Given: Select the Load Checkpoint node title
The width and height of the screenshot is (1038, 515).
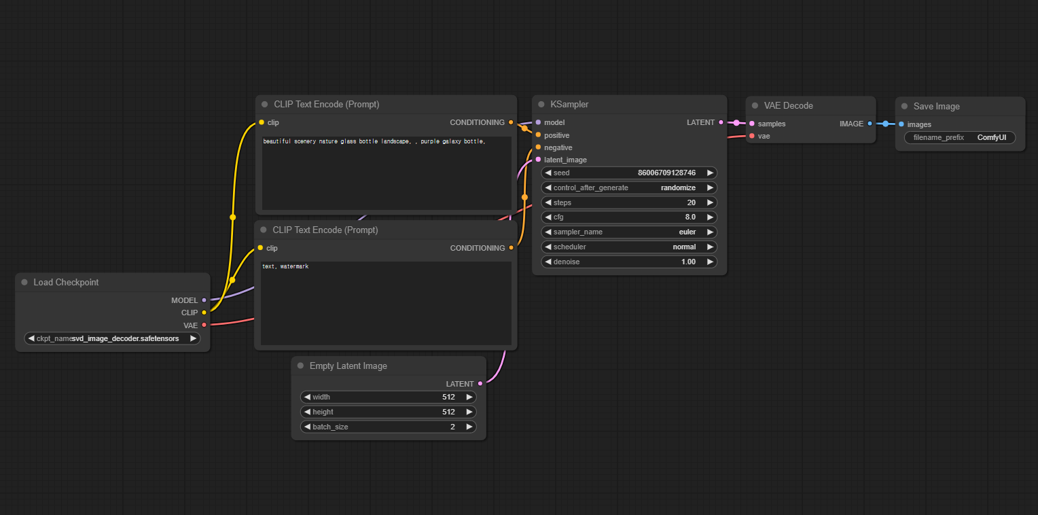Looking at the screenshot, I should pos(66,282).
